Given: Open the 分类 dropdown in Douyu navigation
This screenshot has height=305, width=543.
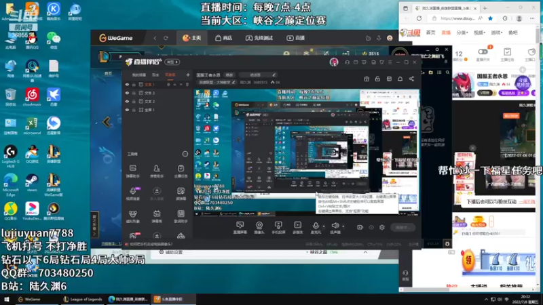Looking at the screenshot, I should point(462,33).
